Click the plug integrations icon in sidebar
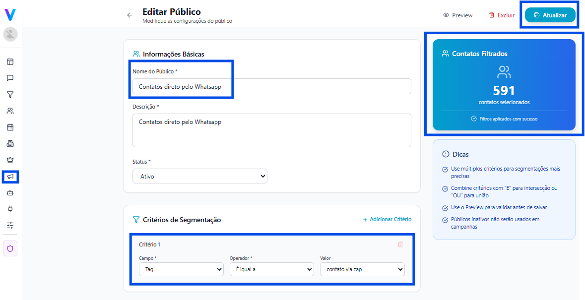Image resolution: width=585 pixels, height=300 pixels. tap(10, 209)
